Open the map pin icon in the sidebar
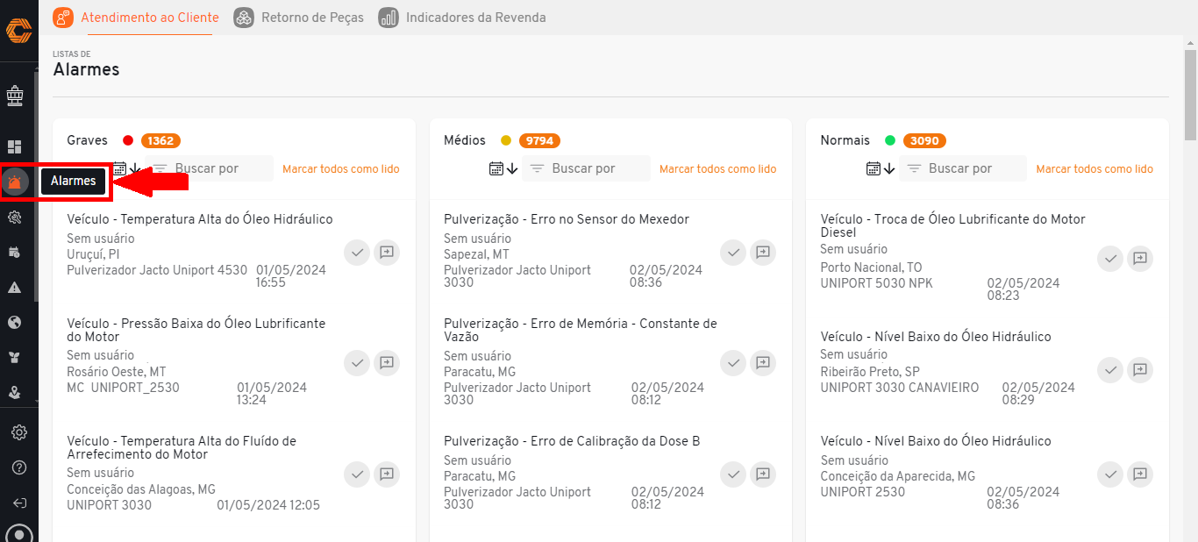Image resolution: width=1198 pixels, height=542 pixels. point(15,393)
